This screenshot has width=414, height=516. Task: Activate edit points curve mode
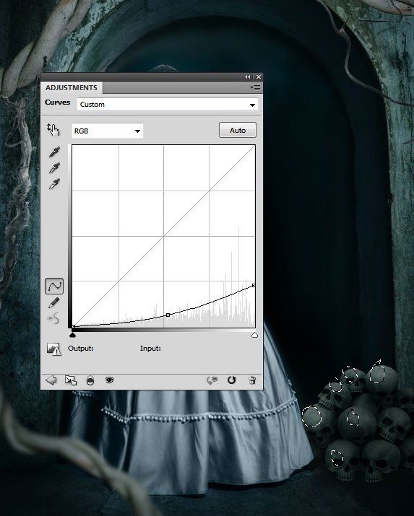(54, 286)
